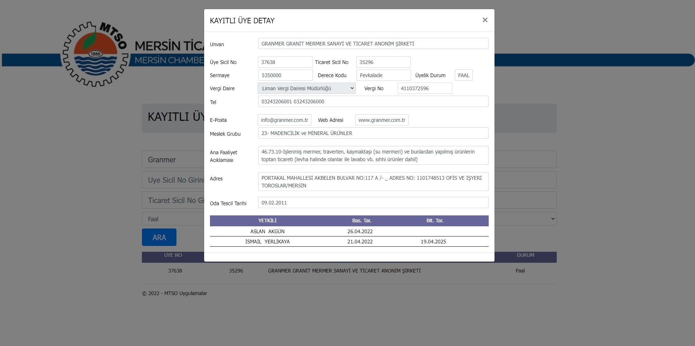
Task: Click the Oda Tescil Tarihi field
Action: tap(373, 203)
